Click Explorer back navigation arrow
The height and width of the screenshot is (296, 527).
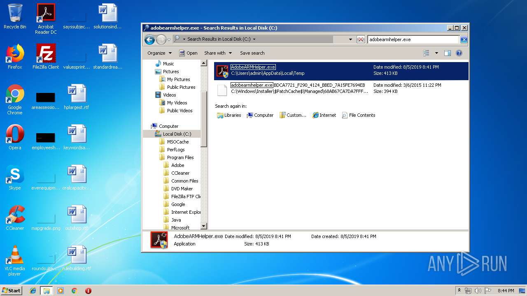tap(150, 39)
